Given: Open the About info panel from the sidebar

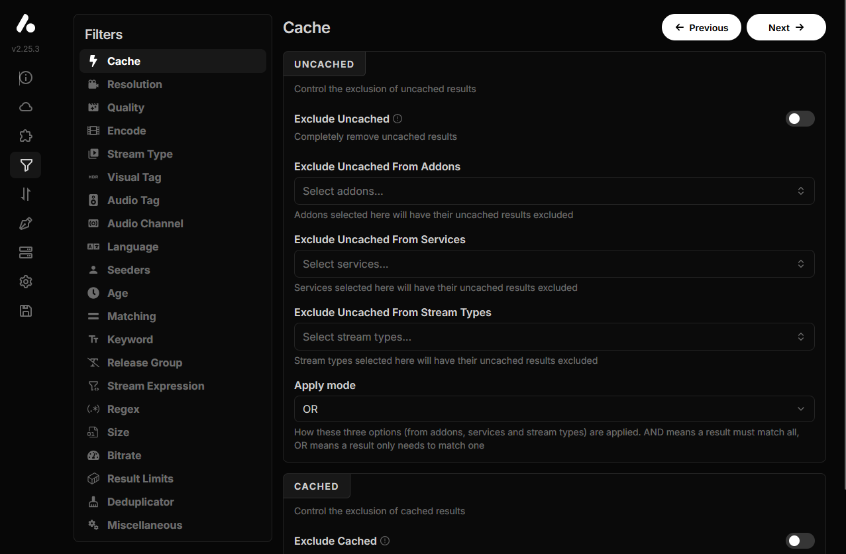Looking at the screenshot, I should (x=25, y=78).
